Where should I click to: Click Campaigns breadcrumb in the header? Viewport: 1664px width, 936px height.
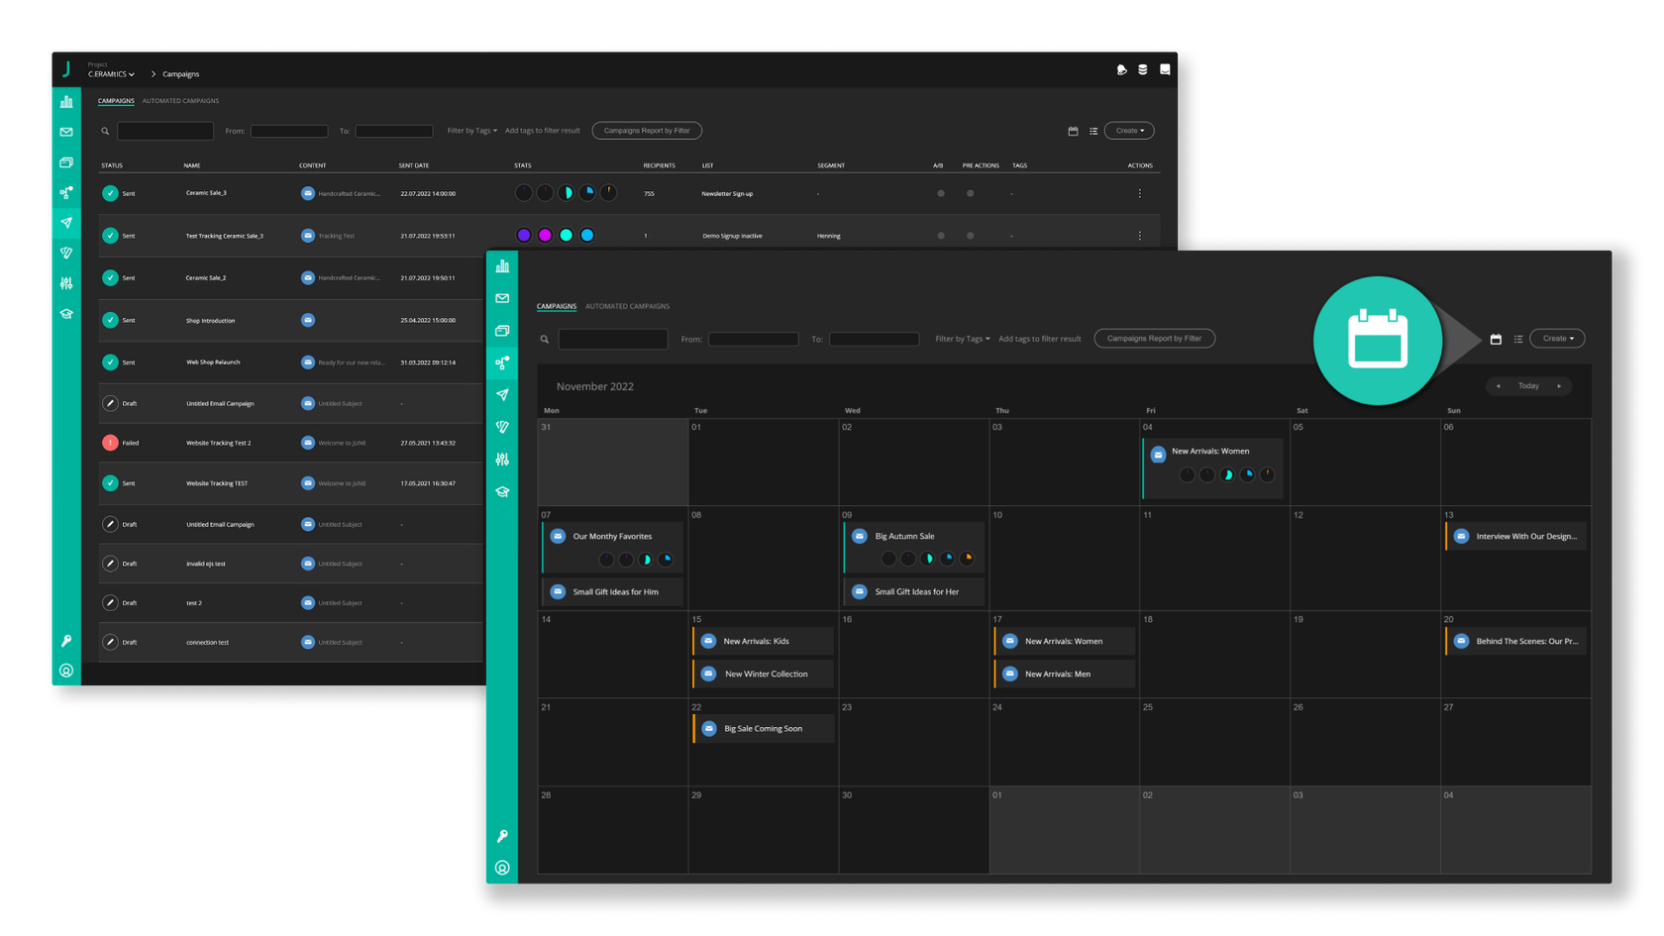[181, 74]
